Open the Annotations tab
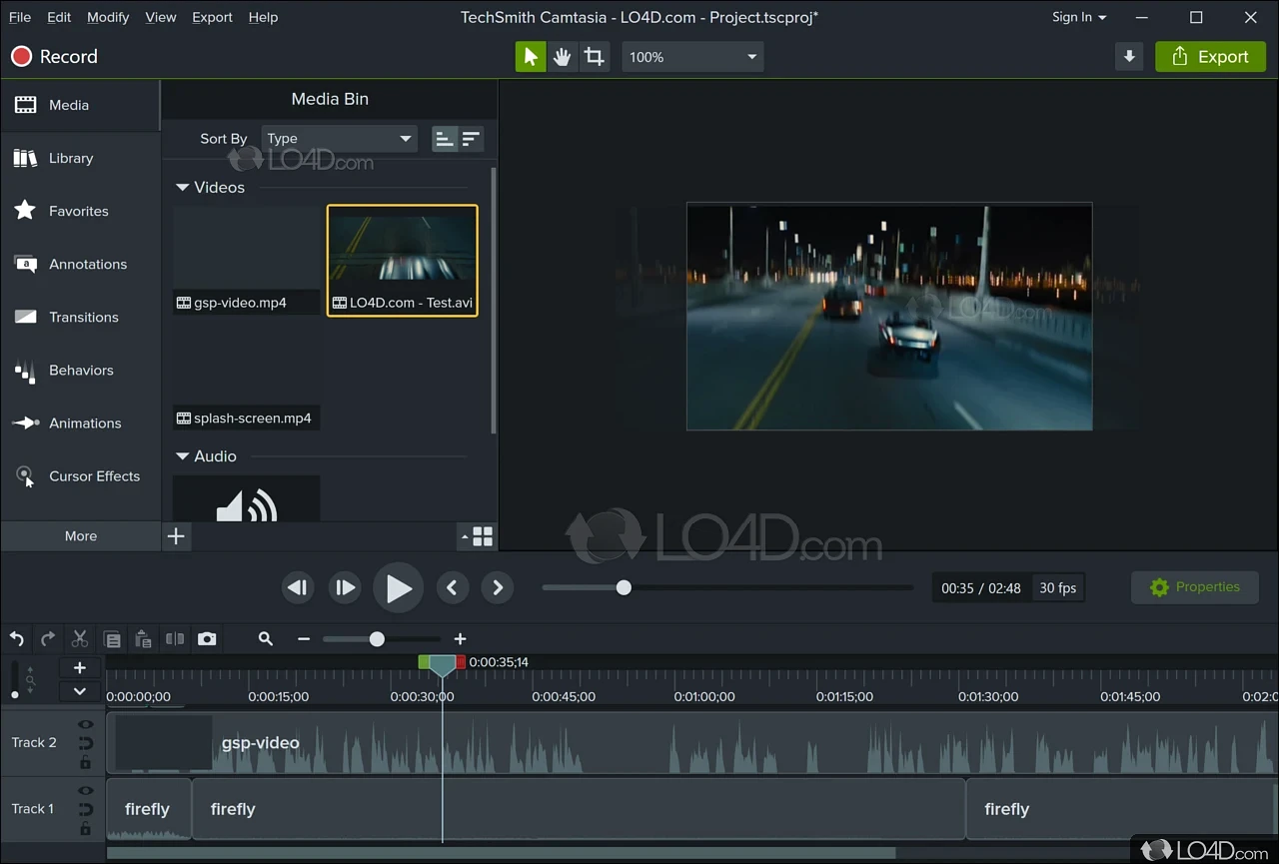 pos(80,264)
